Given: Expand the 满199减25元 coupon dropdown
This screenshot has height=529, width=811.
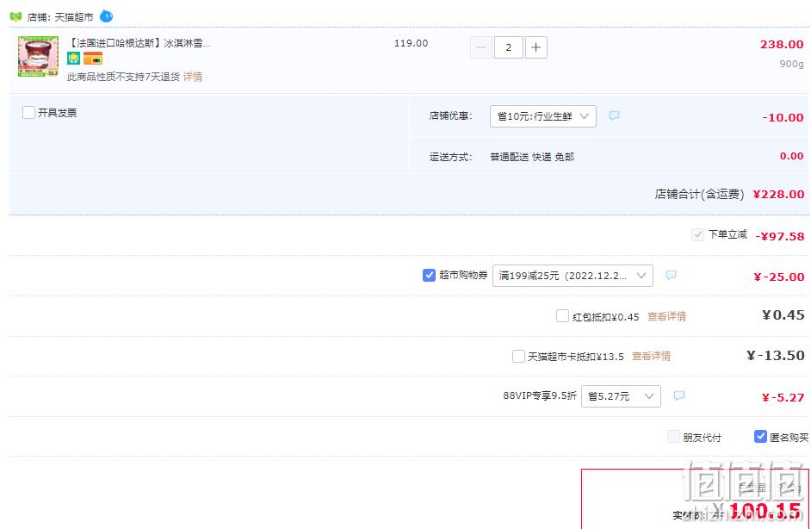Looking at the screenshot, I should pos(573,276).
